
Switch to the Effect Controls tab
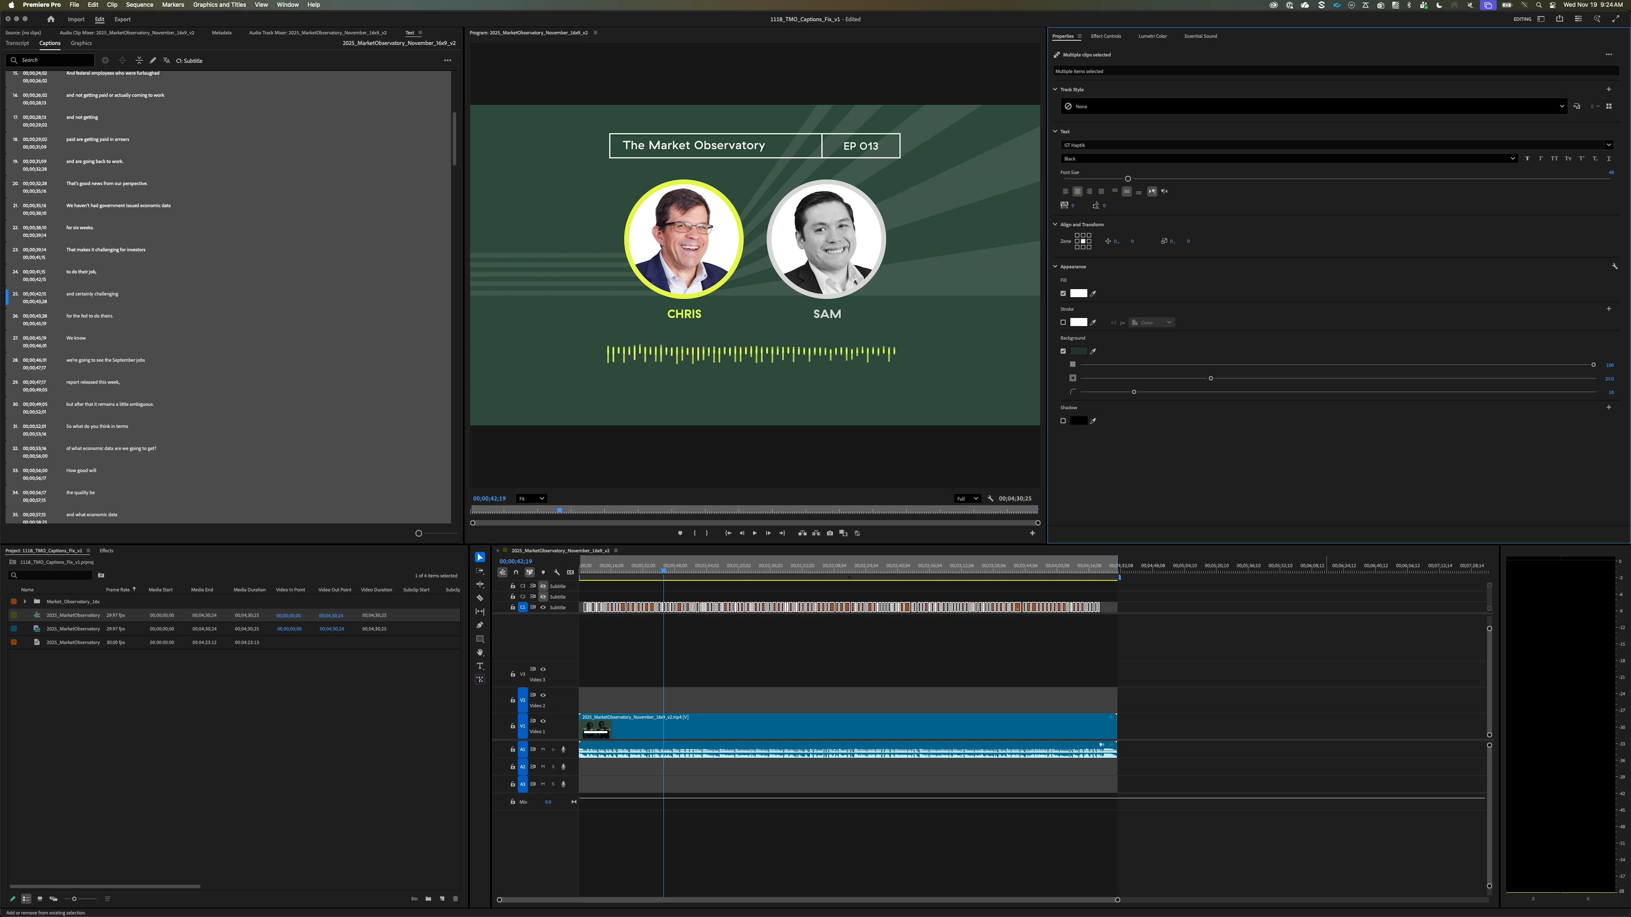[x=1106, y=36]
